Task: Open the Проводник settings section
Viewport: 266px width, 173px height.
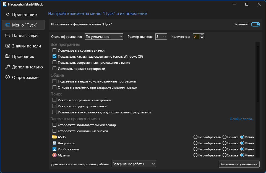Action: [x=24, y=56]
